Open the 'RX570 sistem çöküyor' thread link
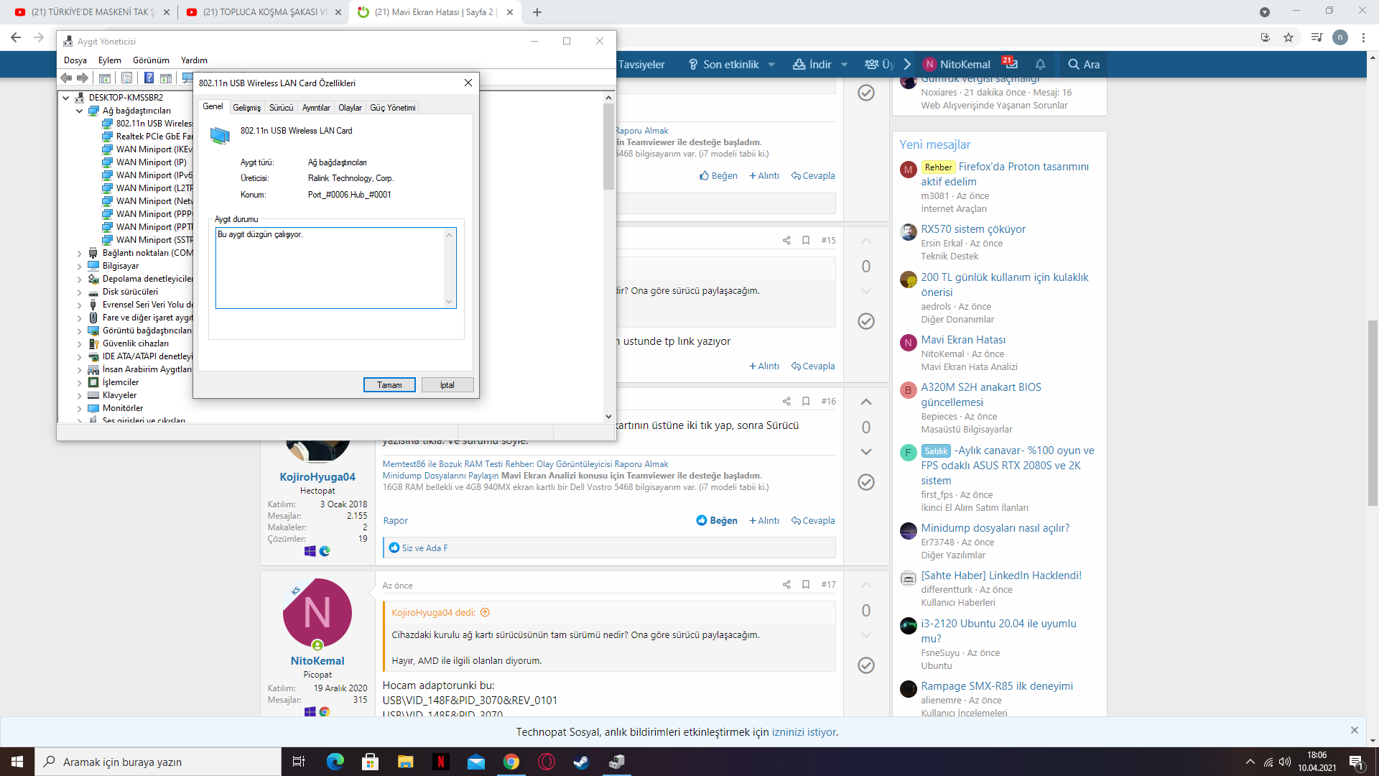 [973, 229]
